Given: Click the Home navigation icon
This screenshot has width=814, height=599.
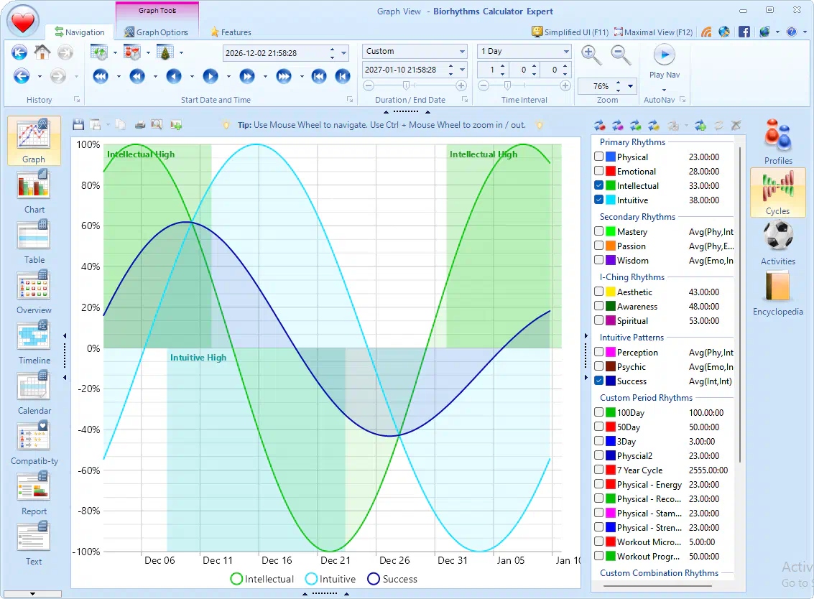Looking at the screenshot, I should [42, 52].
